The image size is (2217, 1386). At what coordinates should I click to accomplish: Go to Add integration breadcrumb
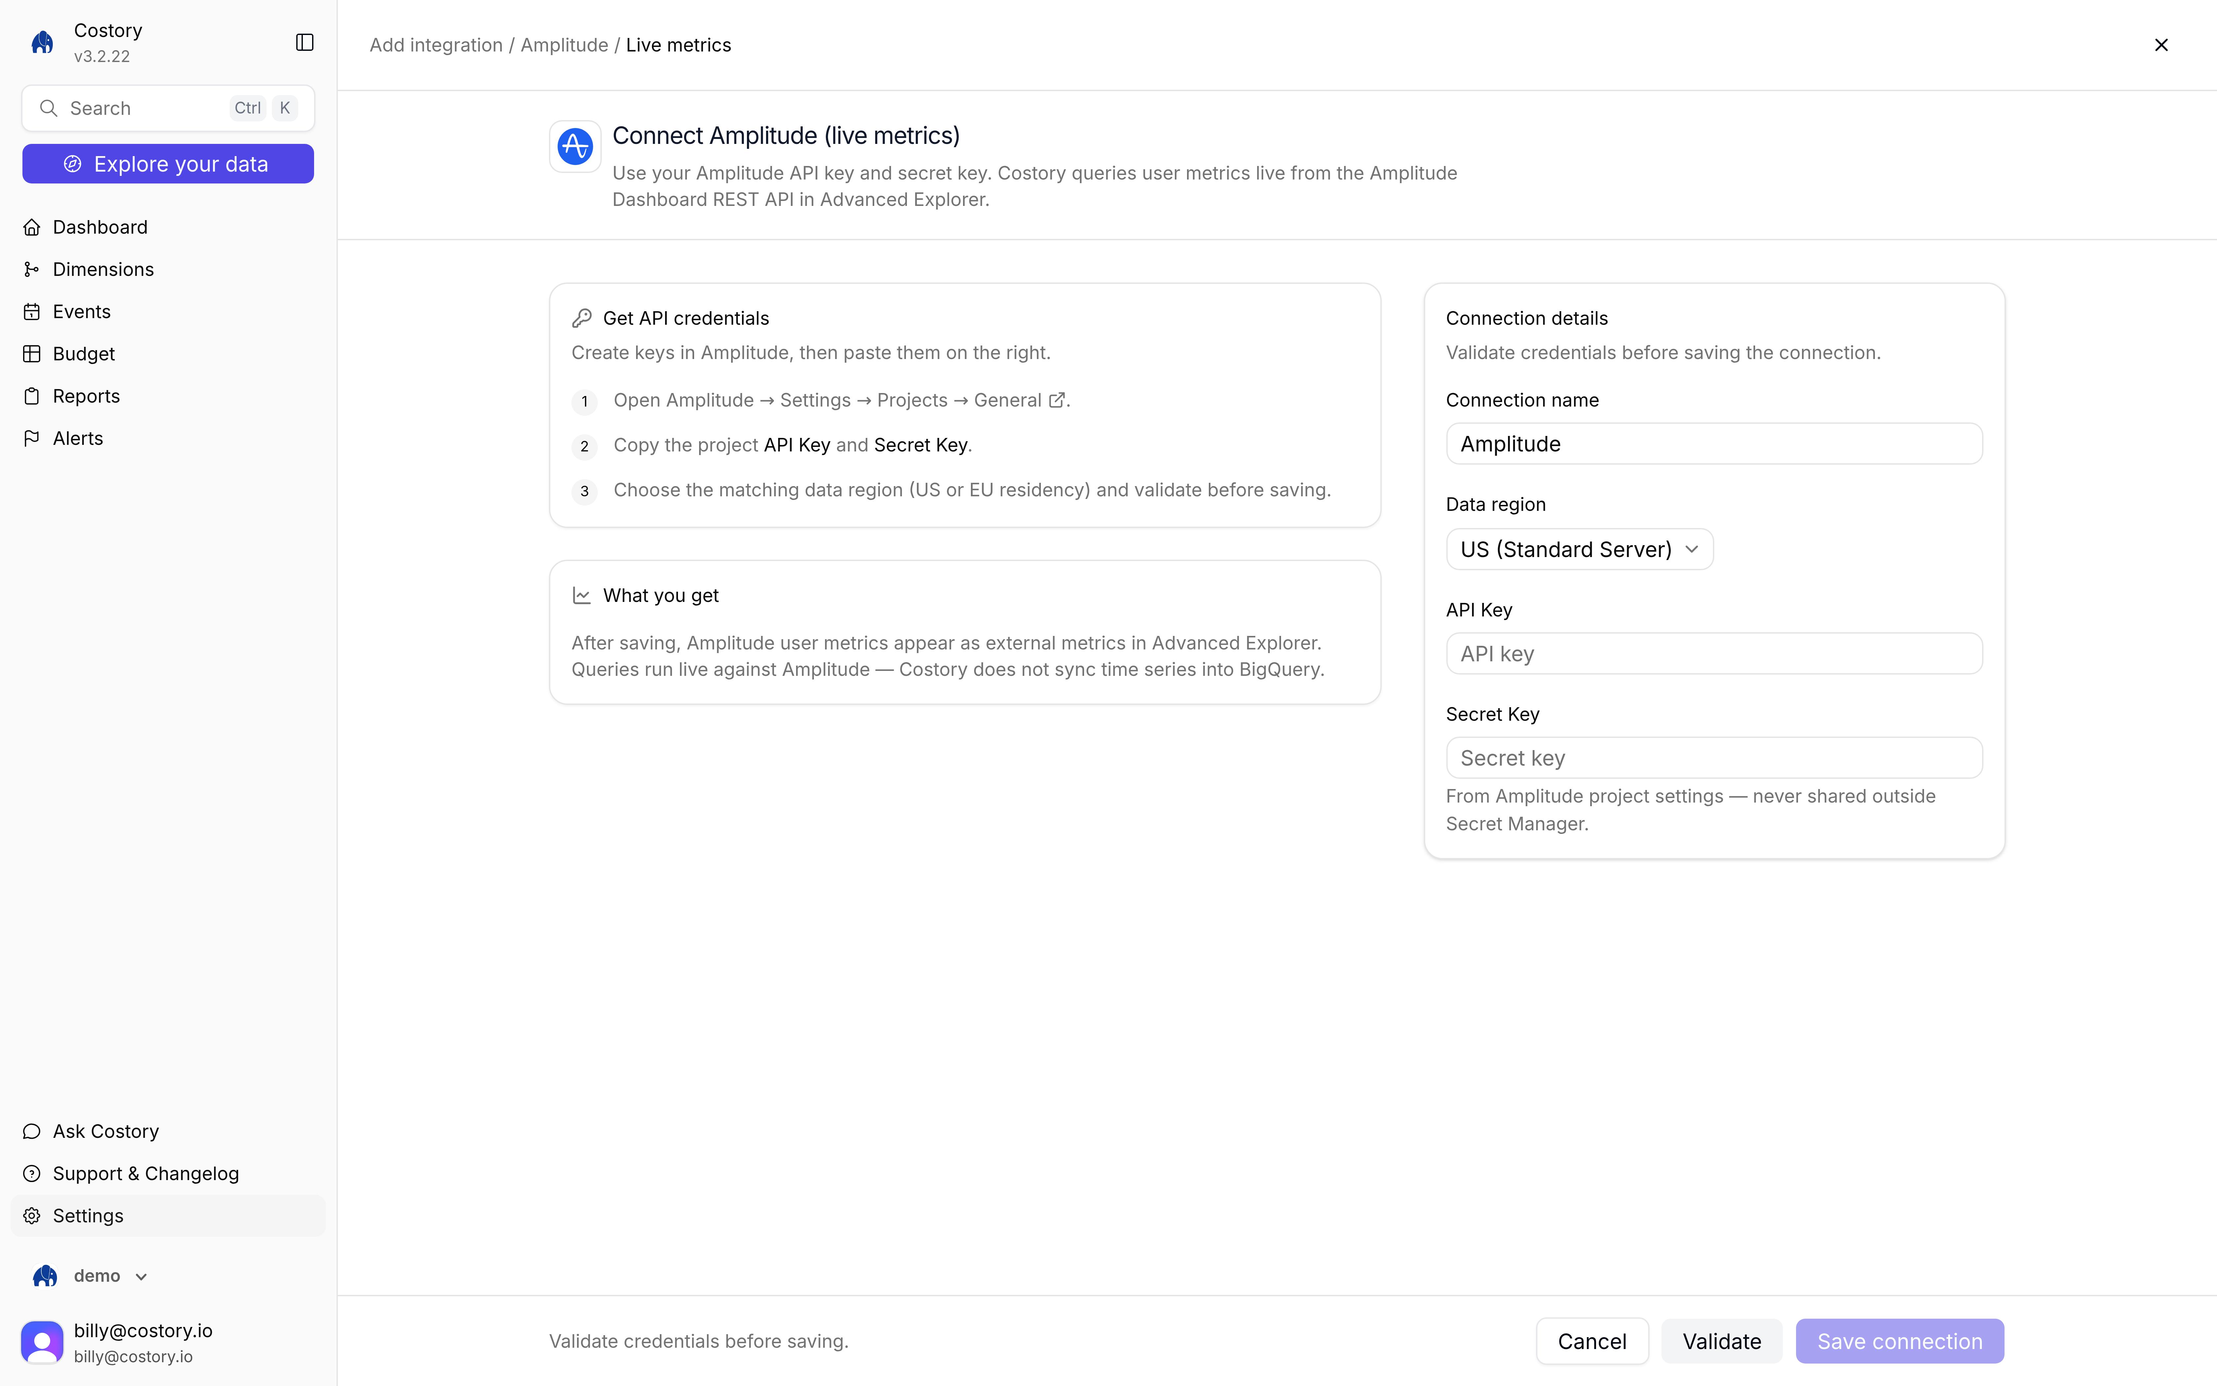click(x=436, y=45)
